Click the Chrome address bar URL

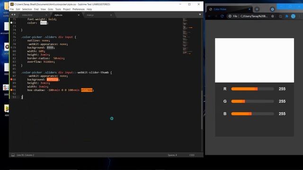pyautogui.click(x=254, y=16)
